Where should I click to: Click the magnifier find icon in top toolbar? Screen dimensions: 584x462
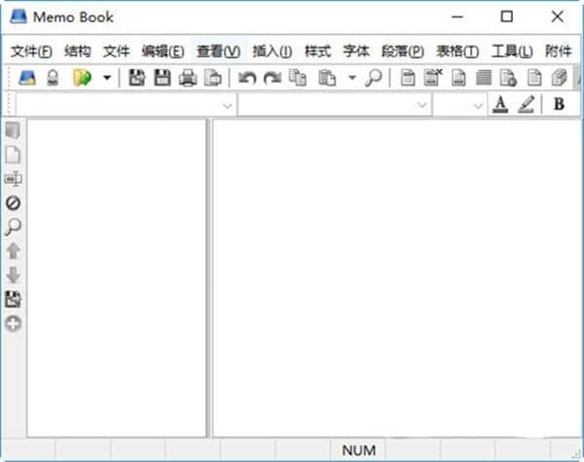point(373,78)
